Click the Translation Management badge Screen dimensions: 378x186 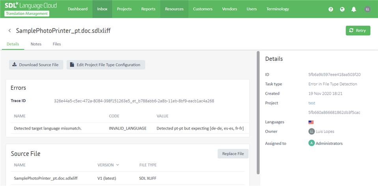click(x=27, y=13)
